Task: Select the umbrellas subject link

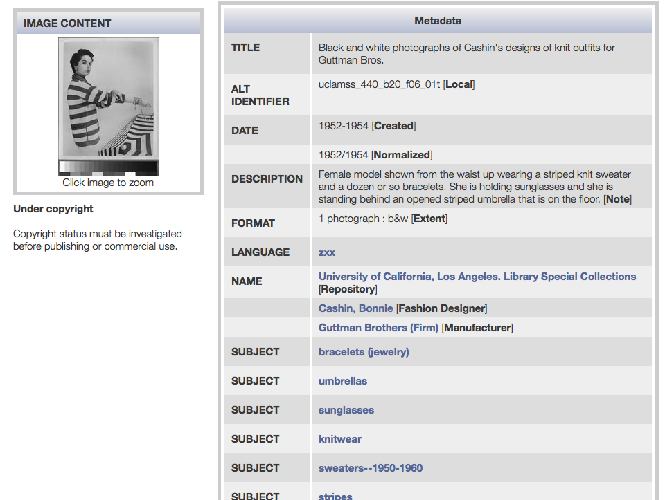Action: [343, 381]
